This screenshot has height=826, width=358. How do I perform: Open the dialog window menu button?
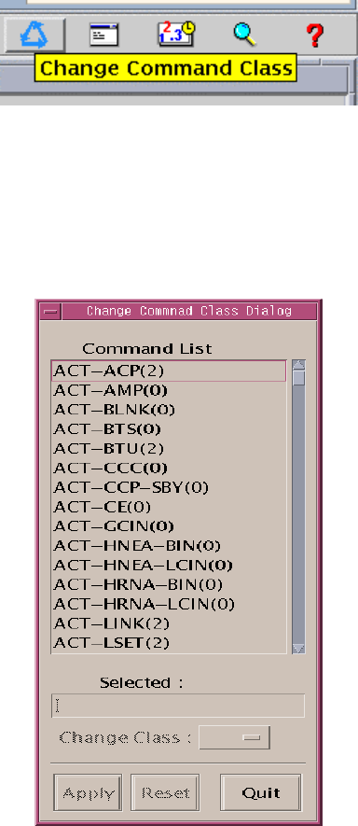point(51,312)
